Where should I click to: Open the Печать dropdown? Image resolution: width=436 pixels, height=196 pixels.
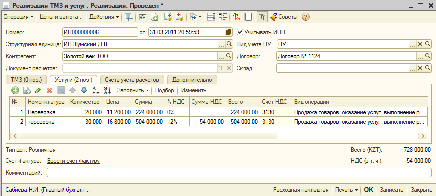[x=346, y=190]
